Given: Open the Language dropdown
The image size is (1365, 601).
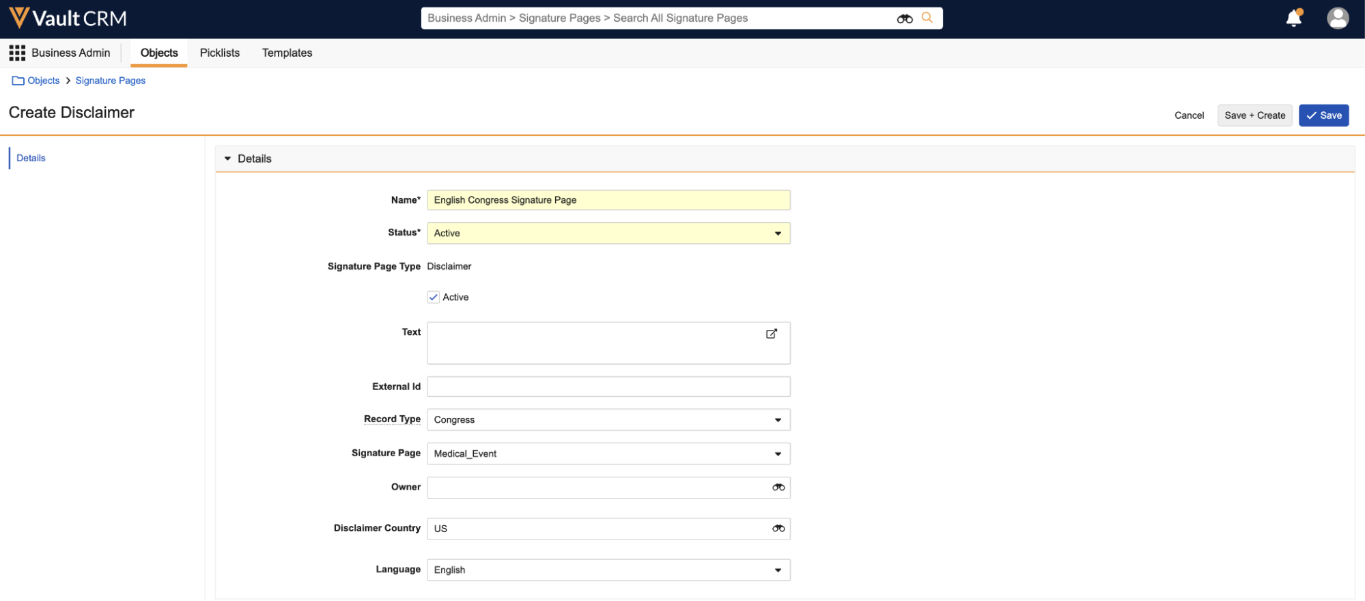Looking at the screenshot, I should [608, 570].
